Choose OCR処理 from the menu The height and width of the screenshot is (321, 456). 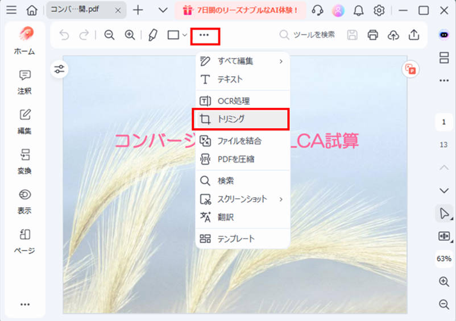coord(243,101)
